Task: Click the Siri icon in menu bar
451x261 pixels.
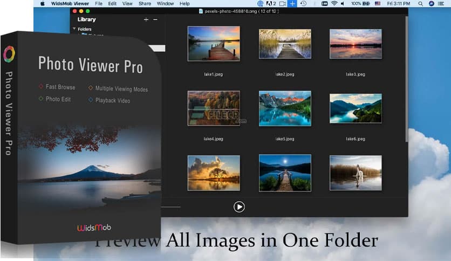Action: point(431,3)
